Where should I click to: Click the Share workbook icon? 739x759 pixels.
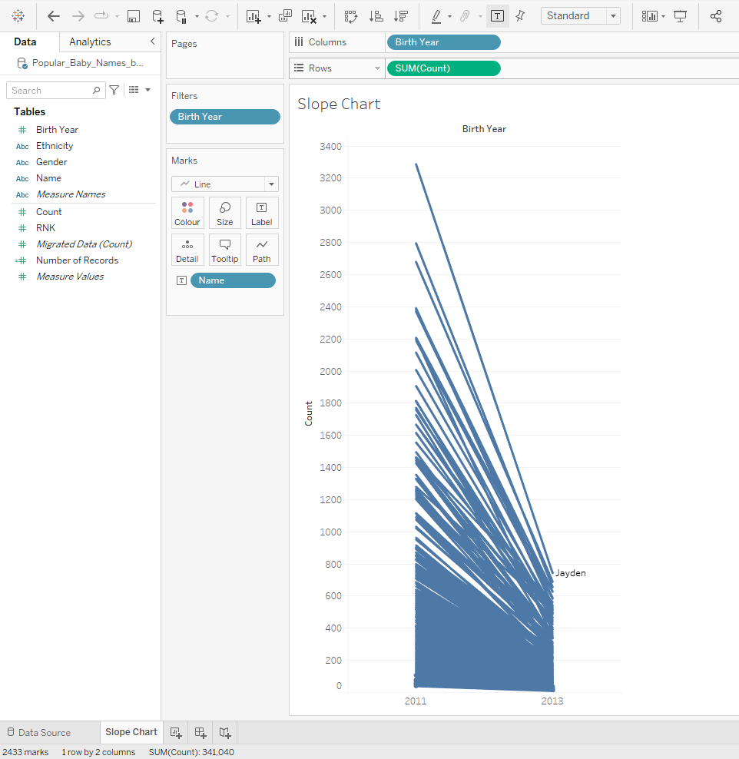pyautogui.click(x=716, y=16)
